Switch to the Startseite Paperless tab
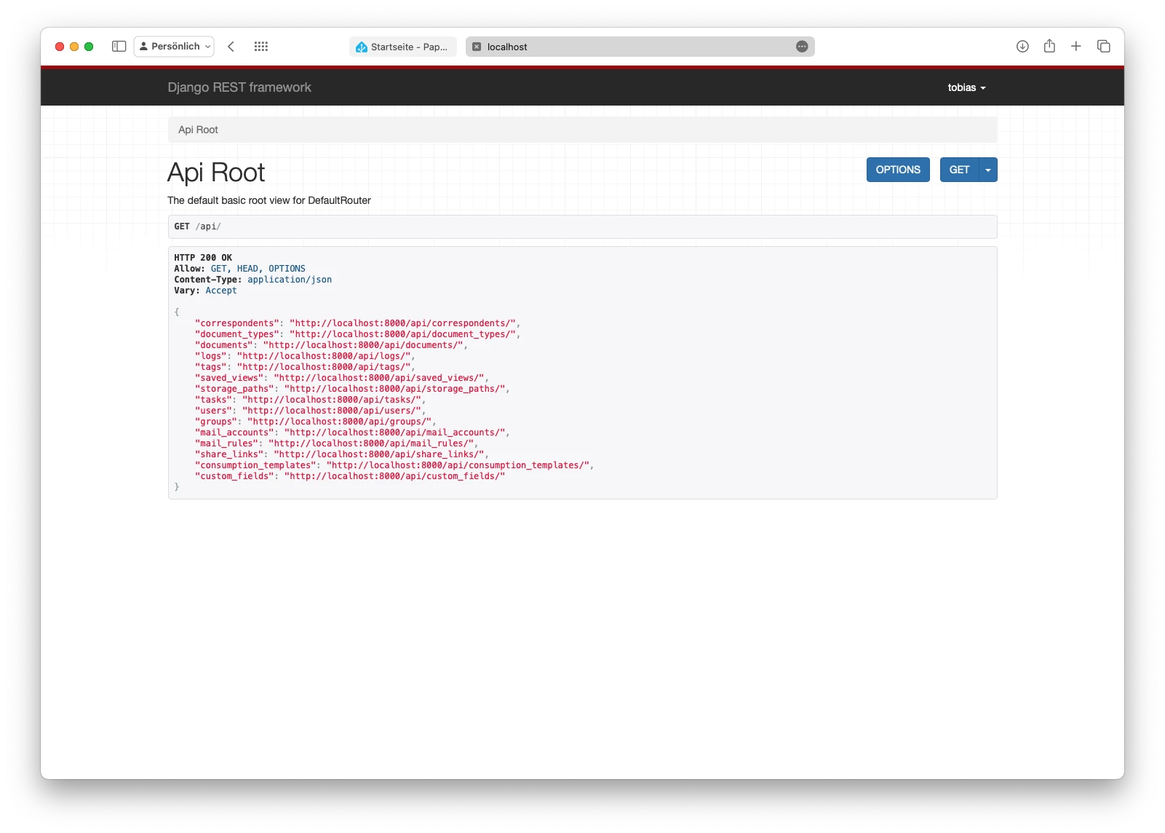 point(402,46)
